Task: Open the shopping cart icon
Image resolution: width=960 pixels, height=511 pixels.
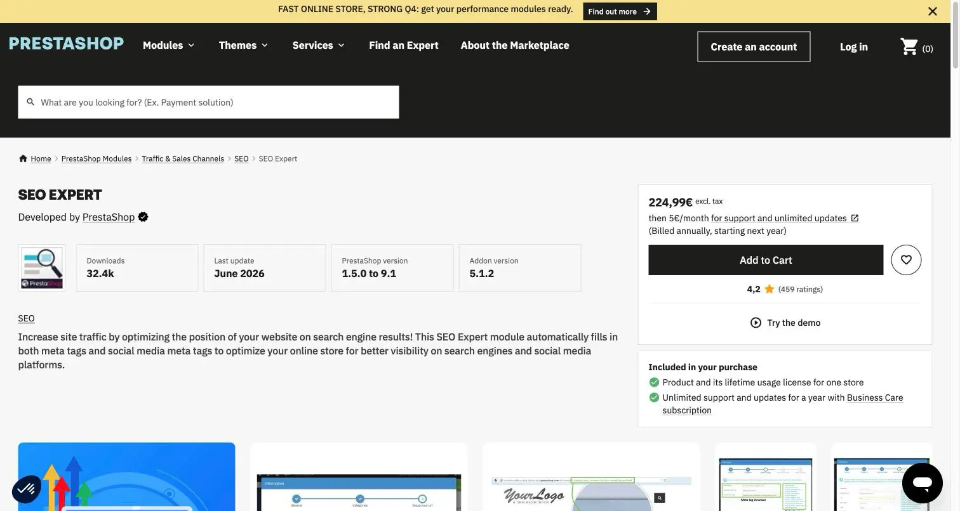Action: tap(909, 47)
